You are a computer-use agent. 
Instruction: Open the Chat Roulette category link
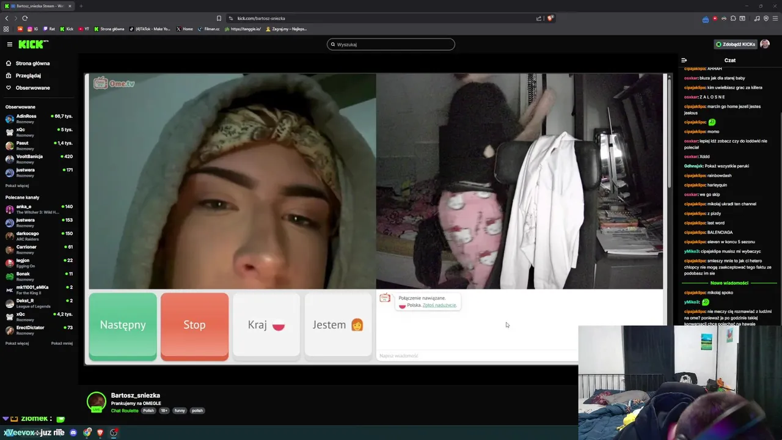click(125, 411)
